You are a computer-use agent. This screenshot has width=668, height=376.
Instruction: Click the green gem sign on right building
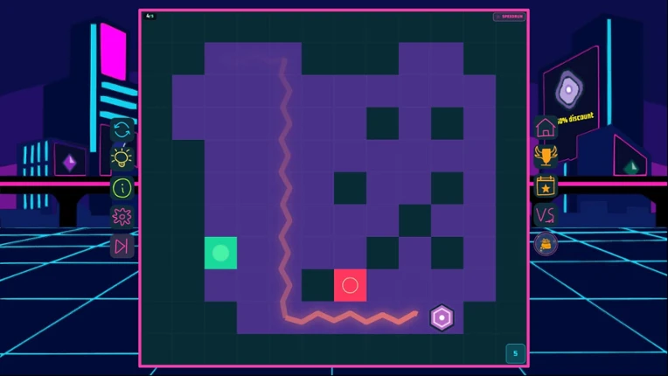631,166
